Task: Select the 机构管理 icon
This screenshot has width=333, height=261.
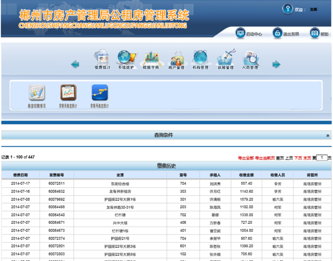Action: 200,58
